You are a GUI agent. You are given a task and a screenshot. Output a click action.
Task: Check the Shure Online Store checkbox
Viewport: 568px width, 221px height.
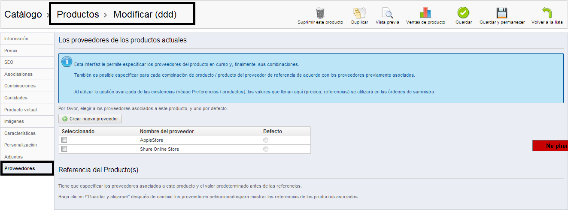pyautogui.click(x=64, y=149)
